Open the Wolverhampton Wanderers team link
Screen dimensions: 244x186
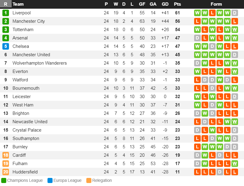click(x=39, y=63)
